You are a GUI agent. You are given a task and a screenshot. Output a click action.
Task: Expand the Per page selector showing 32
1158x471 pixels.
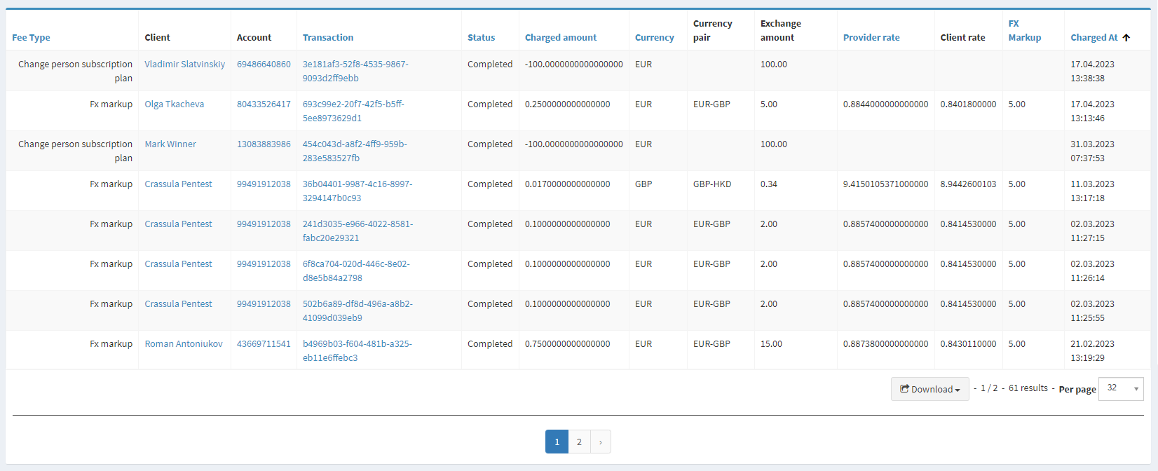click(1120, 388)
